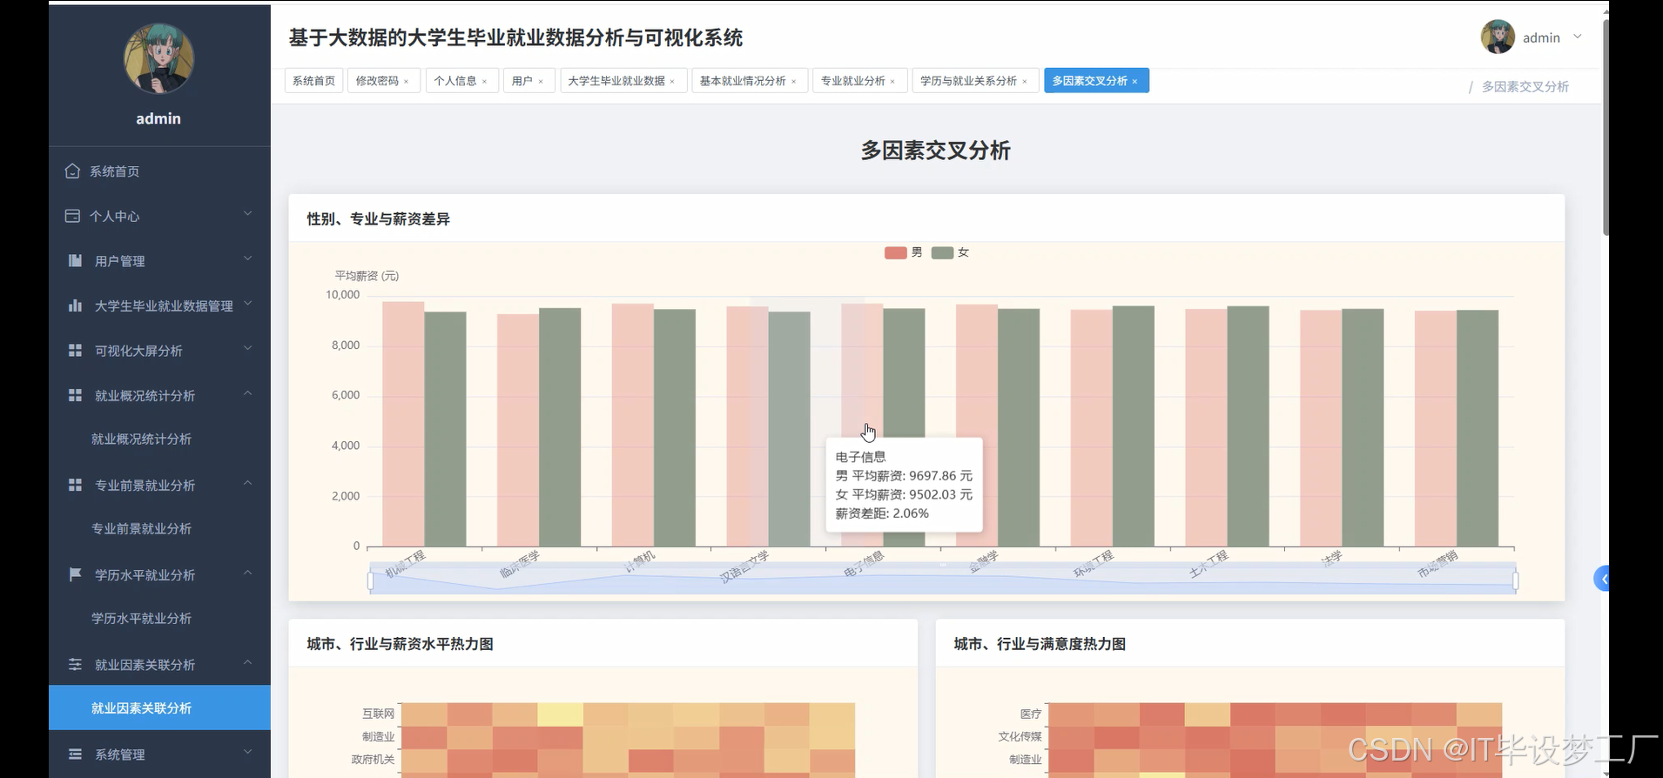
Task: Click the page vertical scrollbar
Action: pos(1606,126)
